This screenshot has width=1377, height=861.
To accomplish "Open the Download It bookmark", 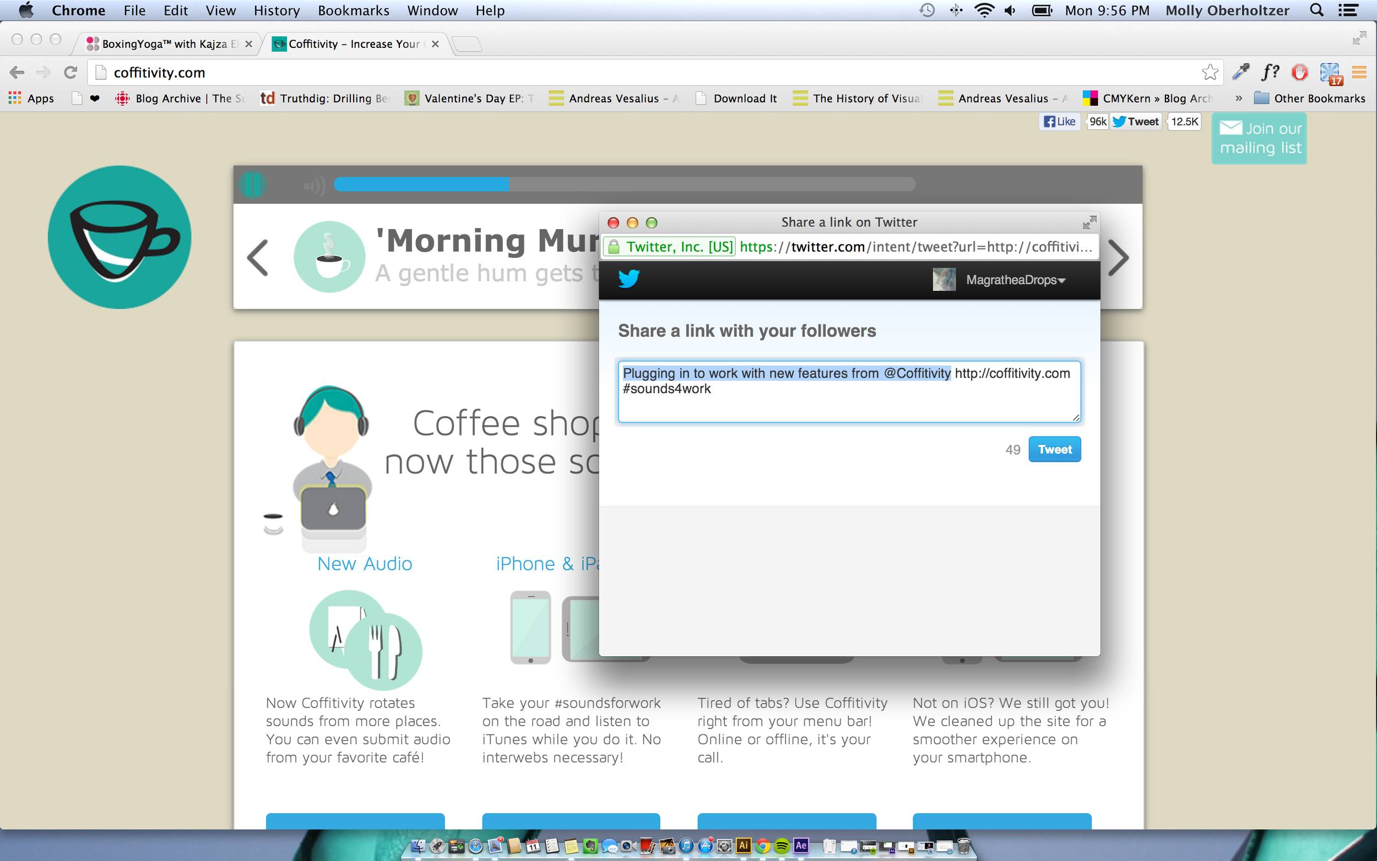I will click(736, 98).
